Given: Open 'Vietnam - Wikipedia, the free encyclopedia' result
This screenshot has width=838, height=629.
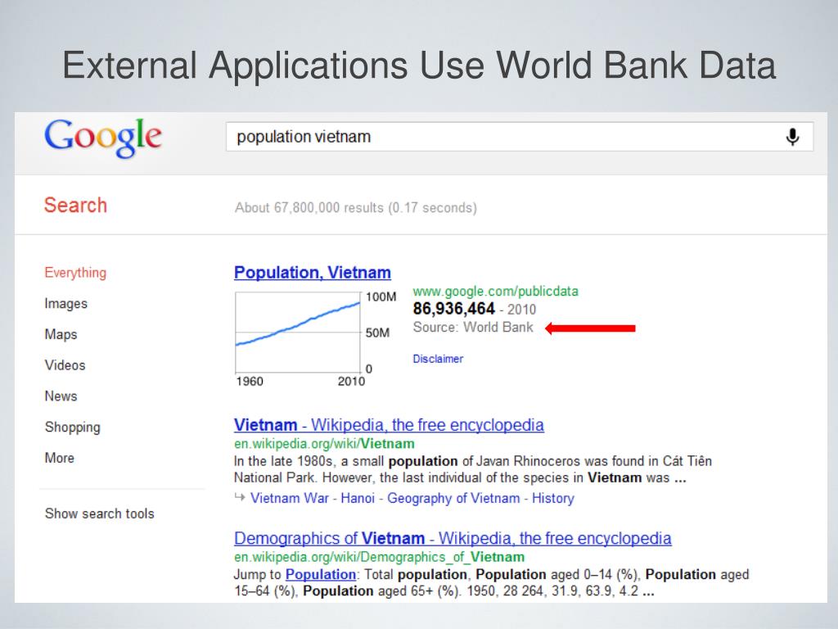Looking at the screenshot, I should (389, 425).
